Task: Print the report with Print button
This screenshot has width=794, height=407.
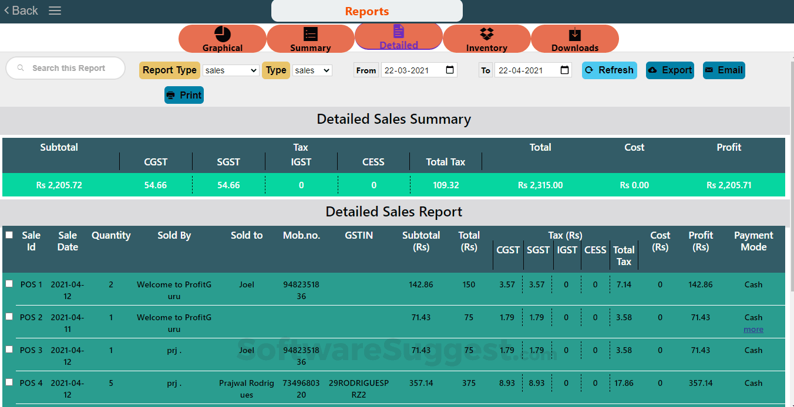Action: 184,96
